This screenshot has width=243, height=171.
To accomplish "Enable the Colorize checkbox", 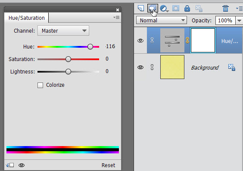I will click(40, 85).
